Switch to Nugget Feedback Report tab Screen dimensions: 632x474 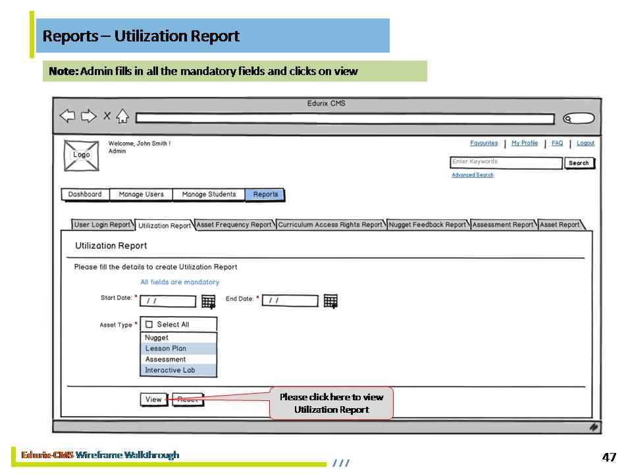point(427,224)
